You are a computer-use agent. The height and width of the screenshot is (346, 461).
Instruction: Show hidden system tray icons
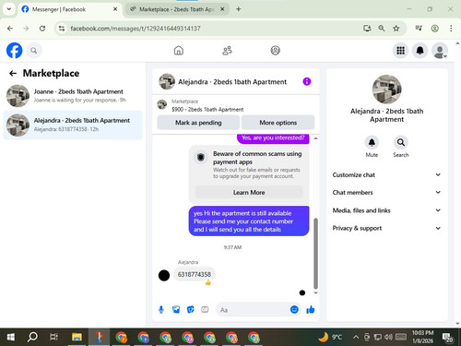pyautogui.click(x=356, y=337)
